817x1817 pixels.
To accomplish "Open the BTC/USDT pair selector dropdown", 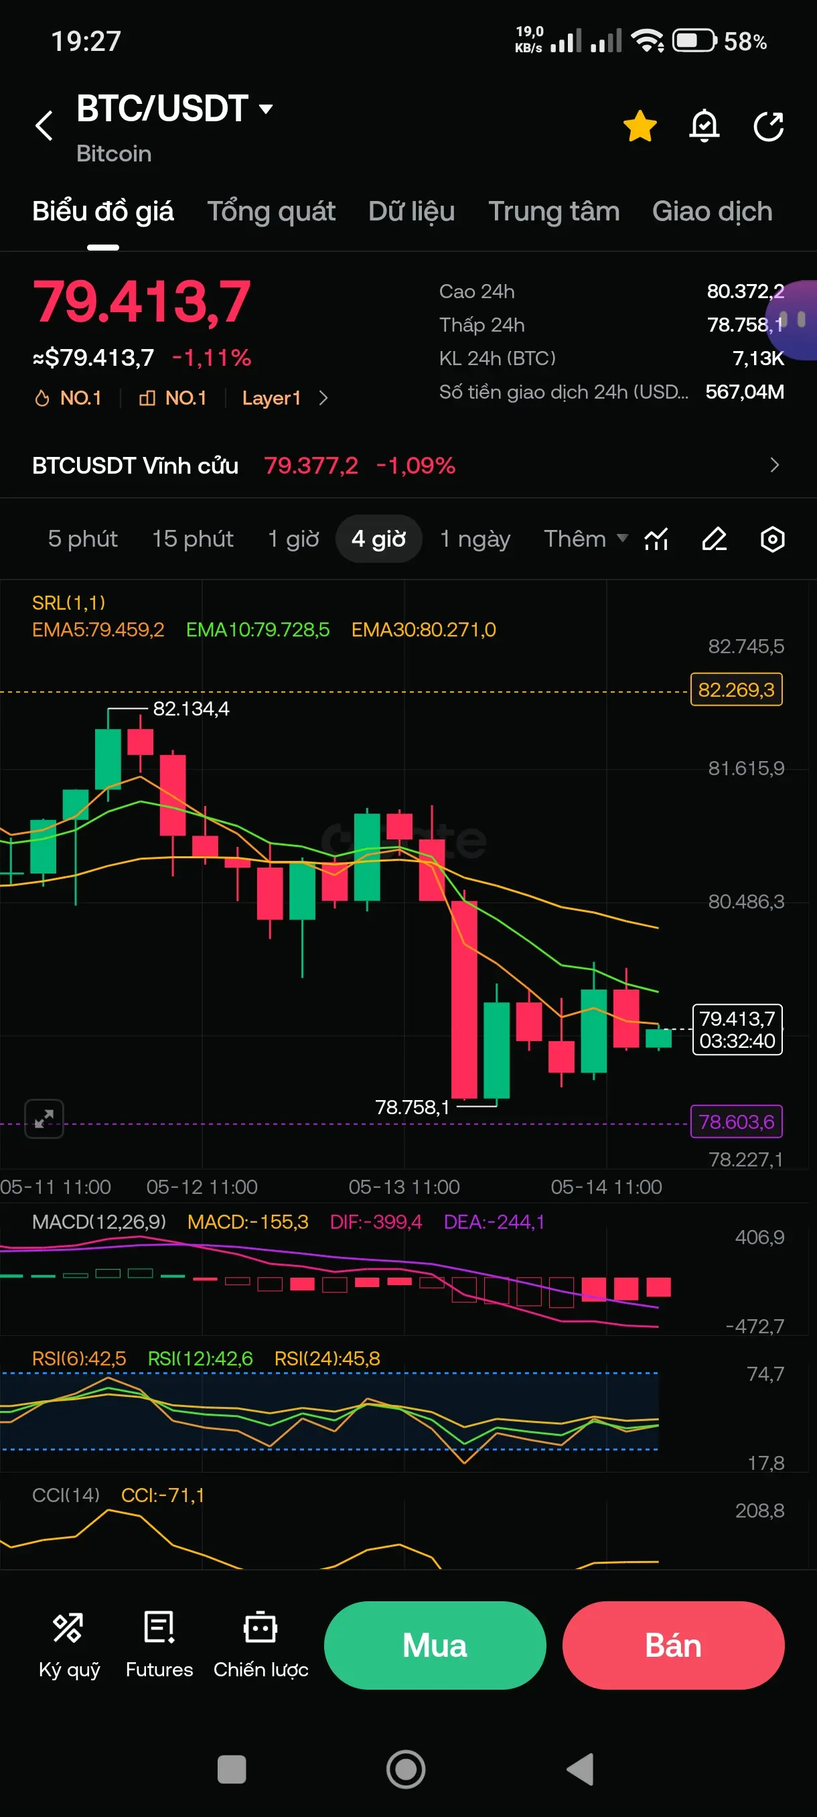I will 175,109.
